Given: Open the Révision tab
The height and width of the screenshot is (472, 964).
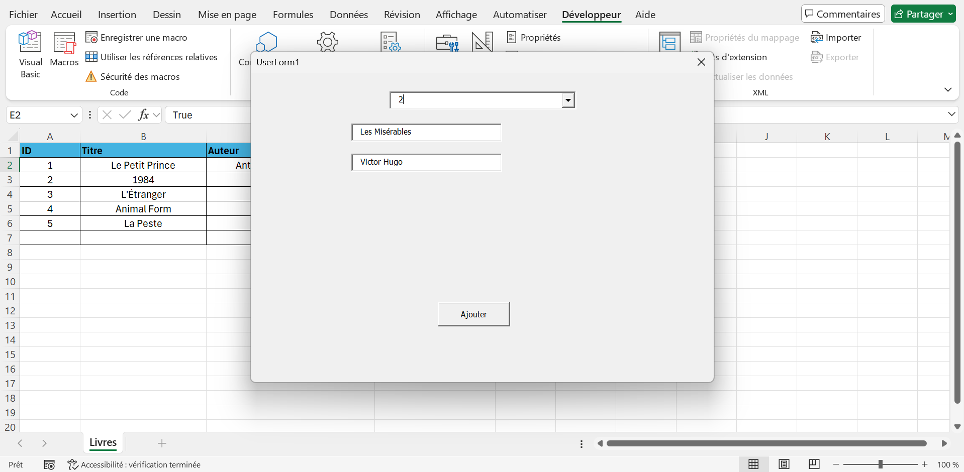Looking at the screenshot, I should pyautogui.click(x=402, y=15).
